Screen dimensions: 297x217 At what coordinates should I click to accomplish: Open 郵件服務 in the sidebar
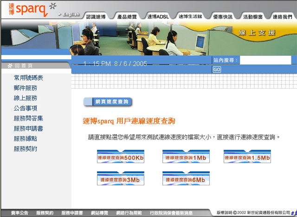[x=26, y=88]
